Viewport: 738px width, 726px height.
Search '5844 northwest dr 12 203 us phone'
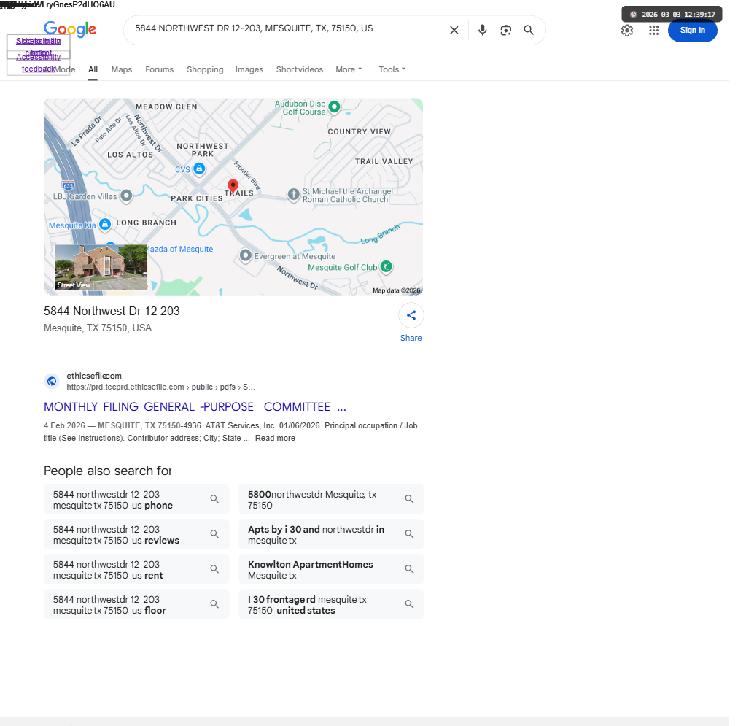coord(136,499)
